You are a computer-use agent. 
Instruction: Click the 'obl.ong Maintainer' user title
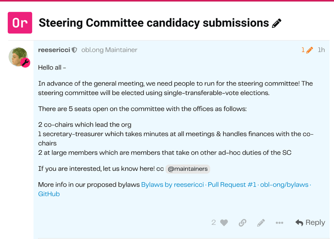tap(109, 50)
